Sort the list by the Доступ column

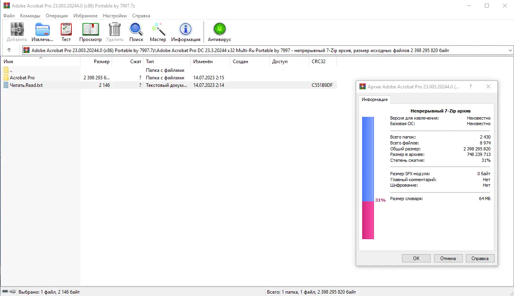pos(290,62)
